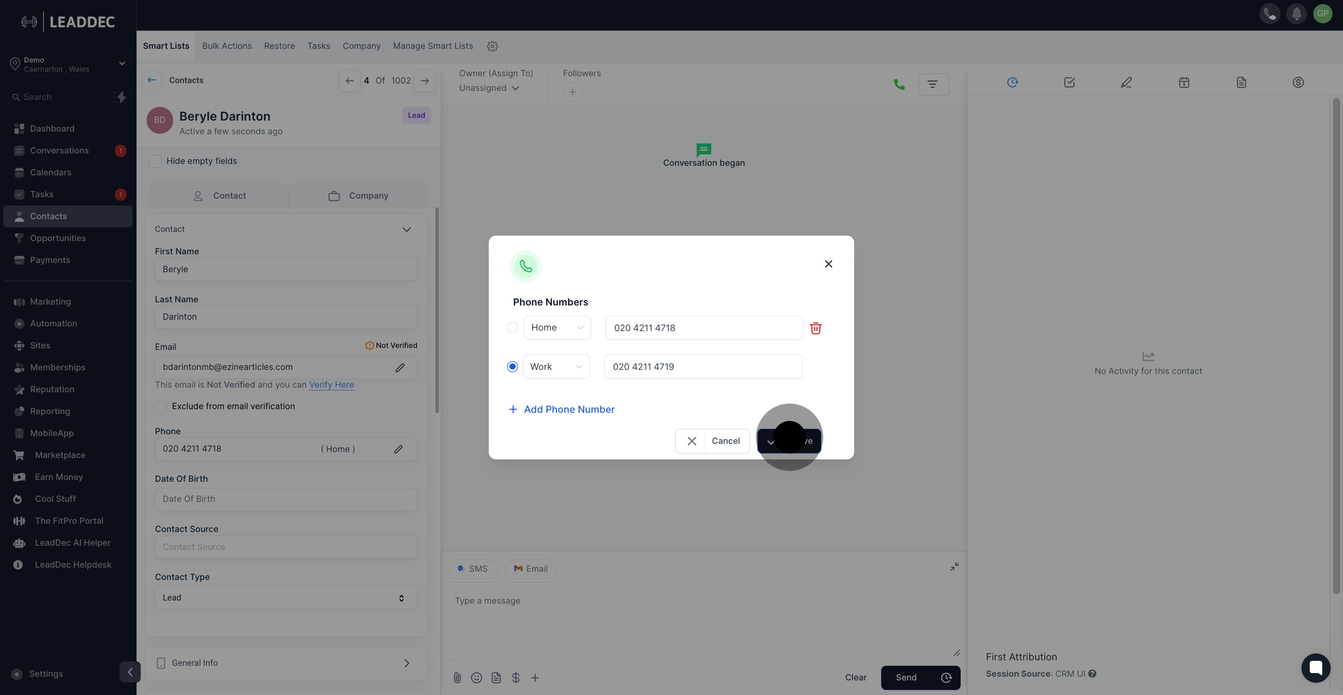Viewport: 1343px width, 695px height.
Task: Insert a template snippet icon
Action: pyautogui.click(x=497, y=678)
